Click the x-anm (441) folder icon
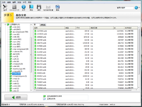The image size is (142, 107). coord(11,39)
